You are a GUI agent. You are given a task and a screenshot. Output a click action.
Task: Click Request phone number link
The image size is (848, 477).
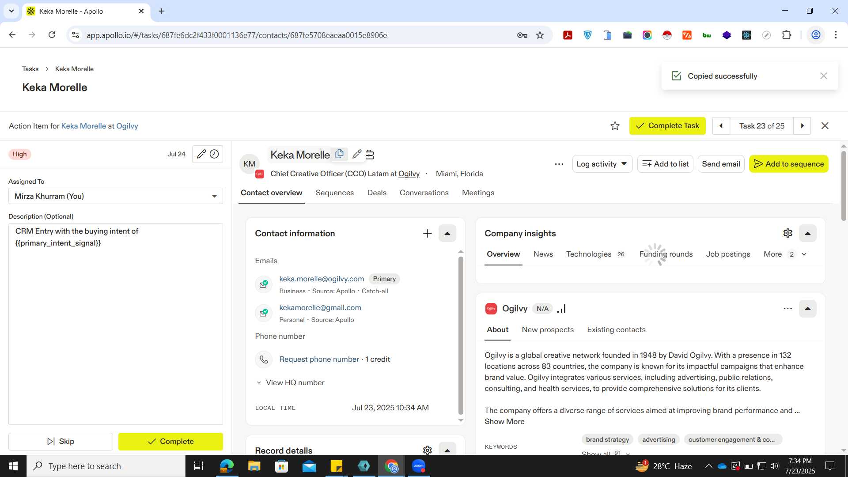(x=319, y=360)
